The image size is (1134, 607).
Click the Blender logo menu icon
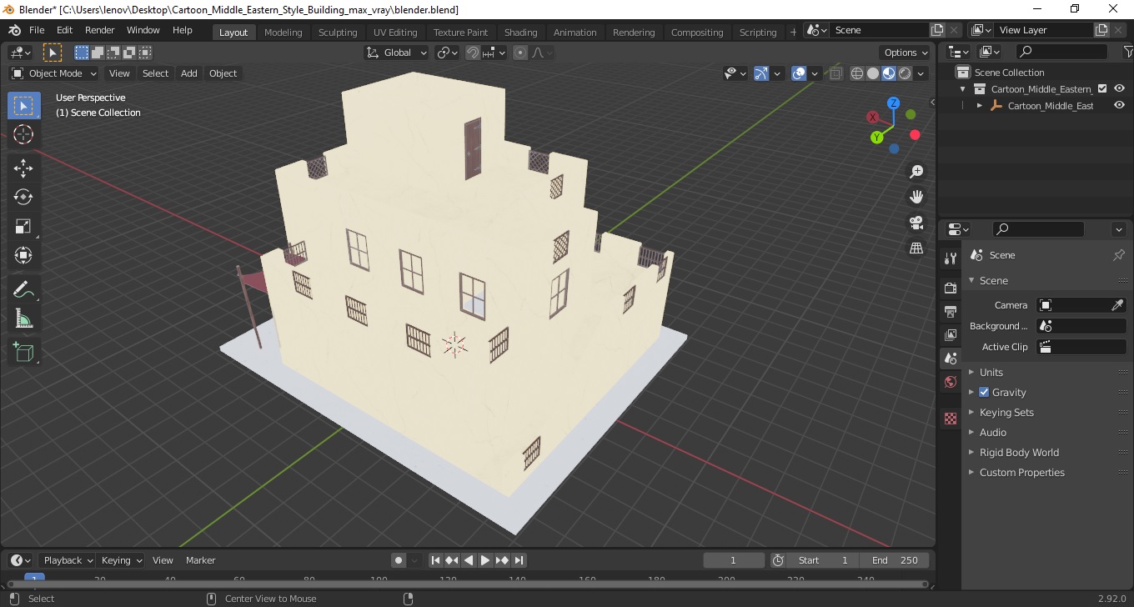[x=14, y=30]
